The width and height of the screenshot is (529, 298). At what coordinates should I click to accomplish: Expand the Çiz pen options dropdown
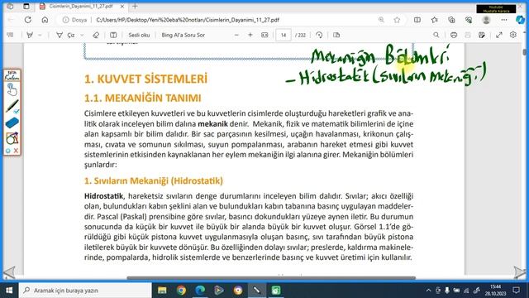click(82, 35)
